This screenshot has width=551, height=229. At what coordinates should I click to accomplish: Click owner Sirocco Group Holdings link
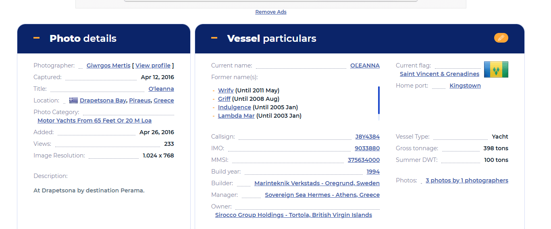[293, 215]
